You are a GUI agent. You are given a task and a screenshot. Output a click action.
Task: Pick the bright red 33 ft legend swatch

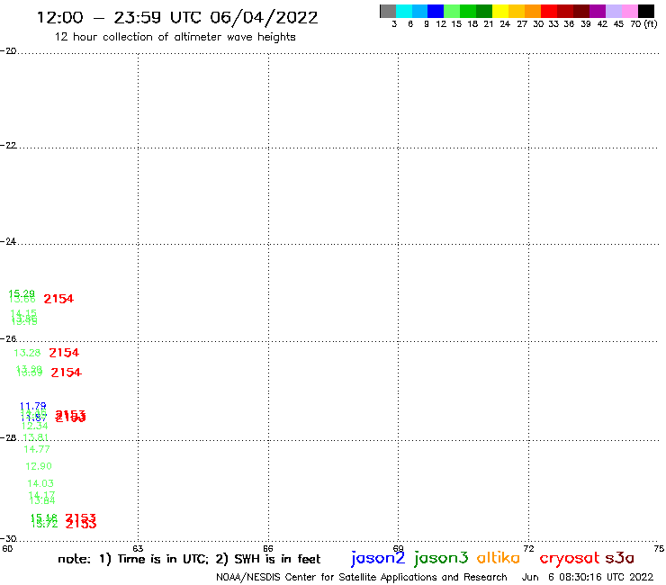click(549, 11)
